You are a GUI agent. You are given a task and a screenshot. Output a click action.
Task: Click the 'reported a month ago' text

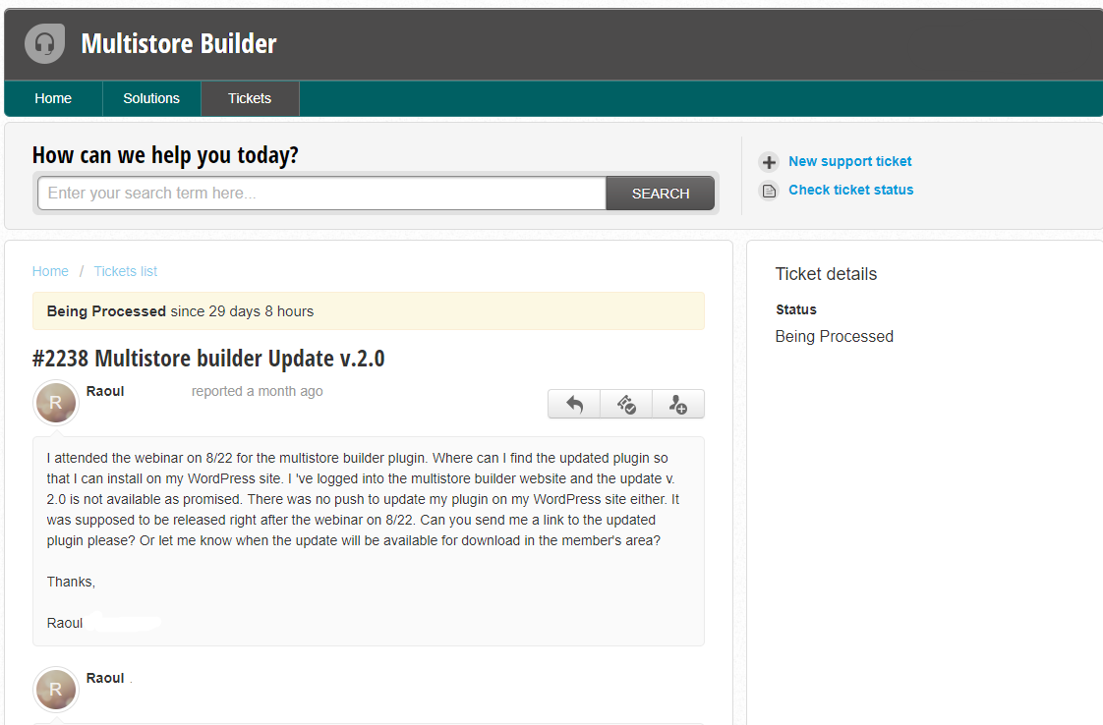point(257,392)
